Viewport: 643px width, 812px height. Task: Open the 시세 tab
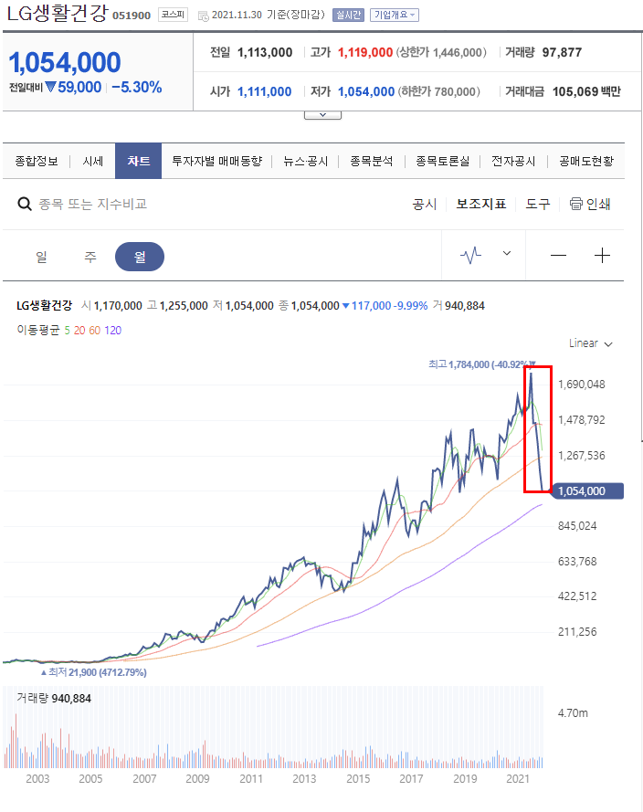92,161
